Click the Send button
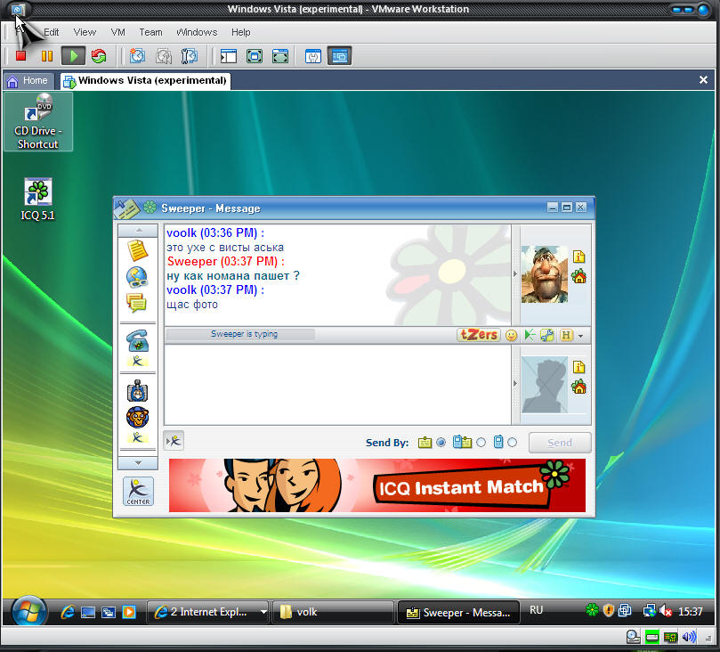720x652 pixels. [x=560, y=443]
